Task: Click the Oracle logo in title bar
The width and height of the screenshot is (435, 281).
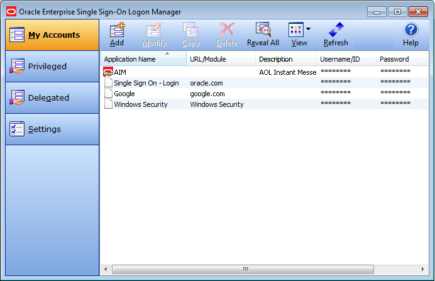Action: (11, 12)
